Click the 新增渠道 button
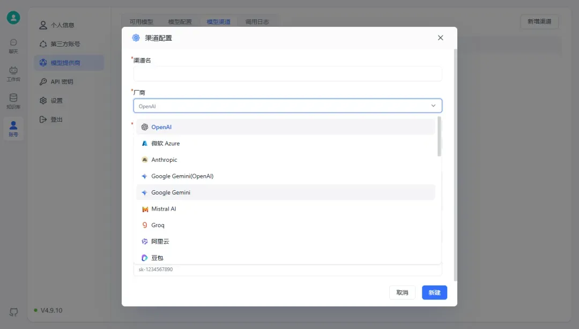The height and width of the screenshot is (329, 579). tap(539, 21)
